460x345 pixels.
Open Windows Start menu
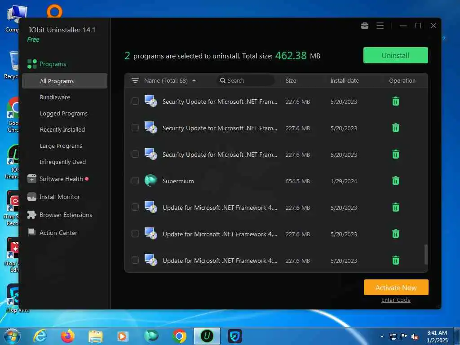point(12,336)
